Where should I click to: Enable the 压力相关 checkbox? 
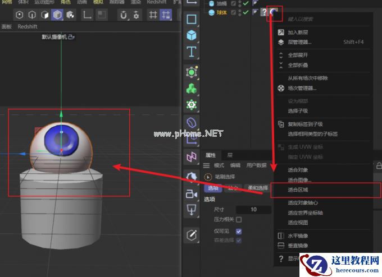pyautogui.click(x=239, y=220)
